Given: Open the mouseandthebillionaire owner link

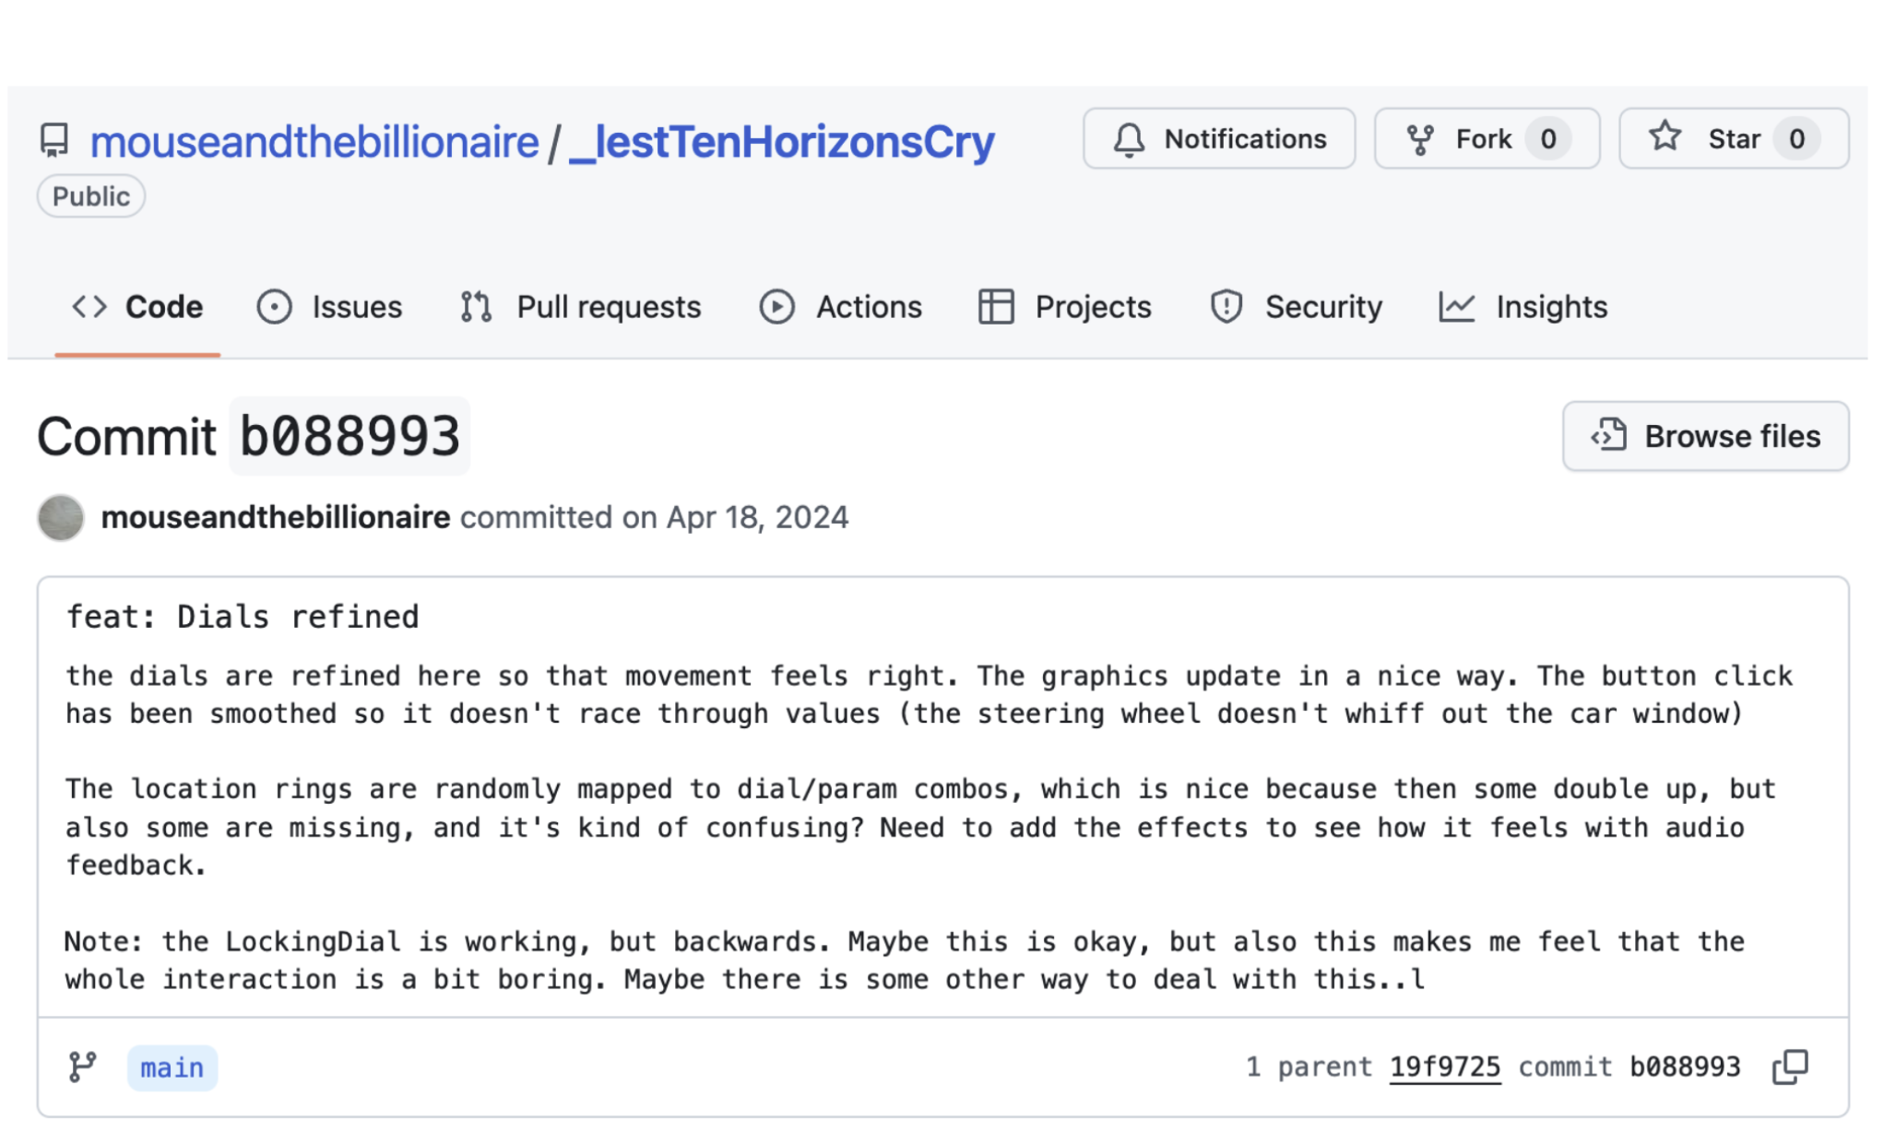Looking at the screenshot, I should pos(314,142).
